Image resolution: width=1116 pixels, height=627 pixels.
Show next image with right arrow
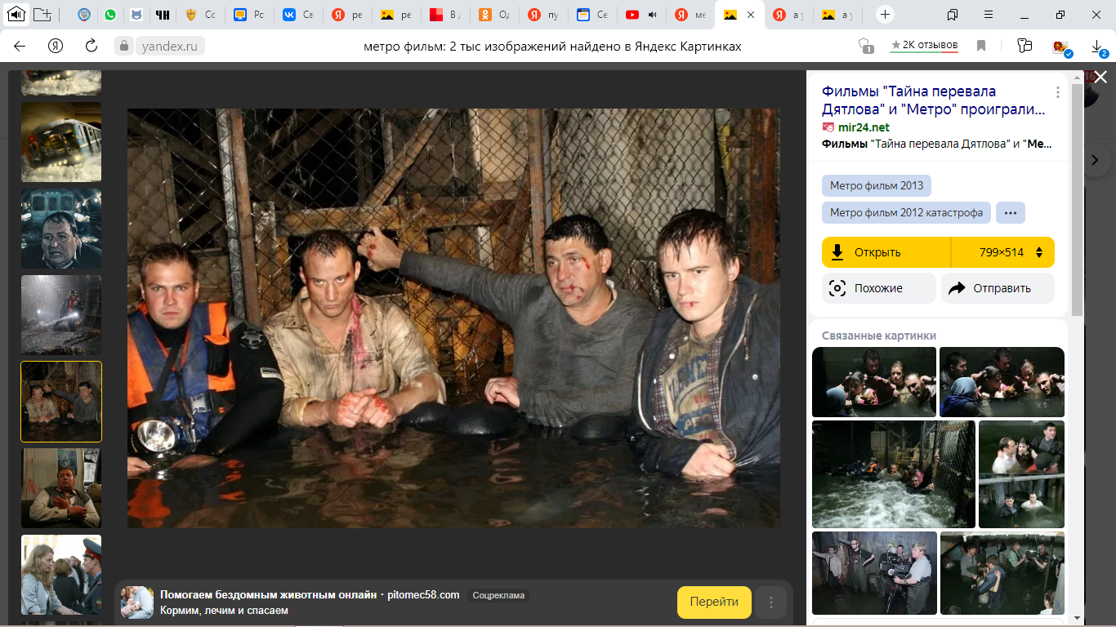pos(1095,160)
